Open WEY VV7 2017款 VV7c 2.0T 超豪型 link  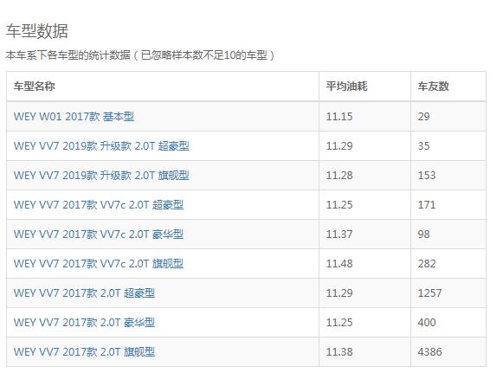(x=99, y=205)
